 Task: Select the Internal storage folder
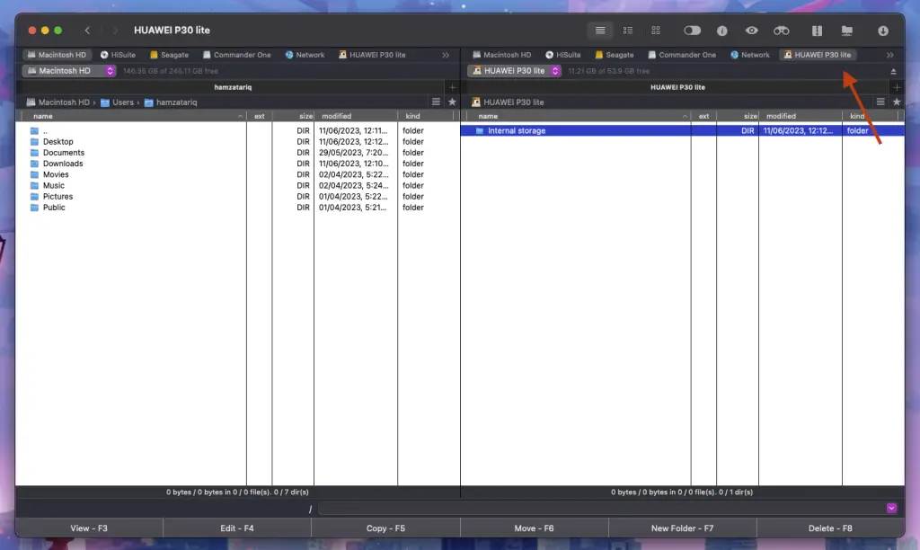[x=683, y=130]
